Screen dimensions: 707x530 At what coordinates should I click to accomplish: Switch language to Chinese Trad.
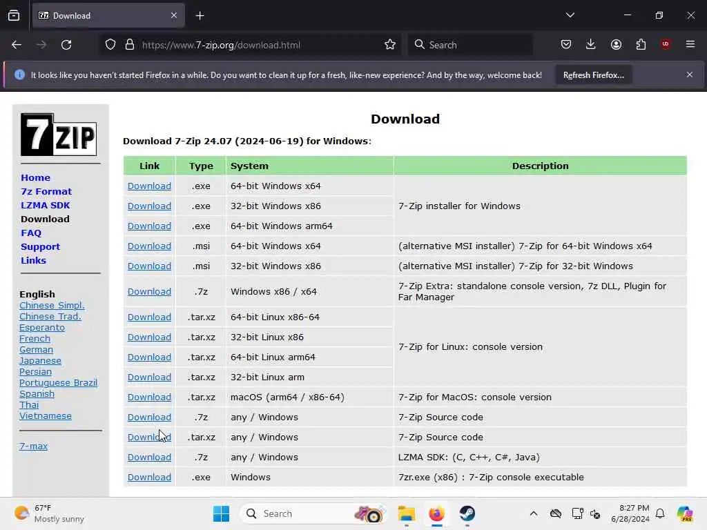pyautogui.click(x=50, y=316)
